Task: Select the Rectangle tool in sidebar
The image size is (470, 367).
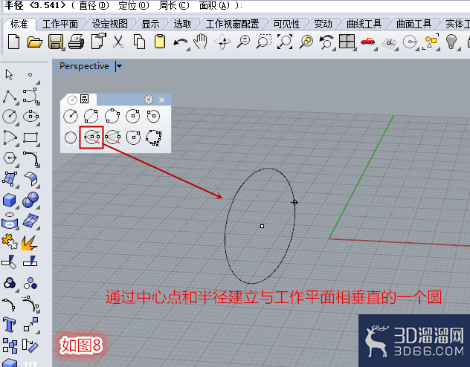Action: click(30, 137)
